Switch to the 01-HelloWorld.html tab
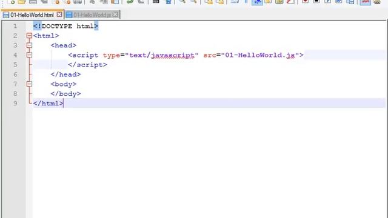Viewport: 388px width, 218px height. [32, 15]
